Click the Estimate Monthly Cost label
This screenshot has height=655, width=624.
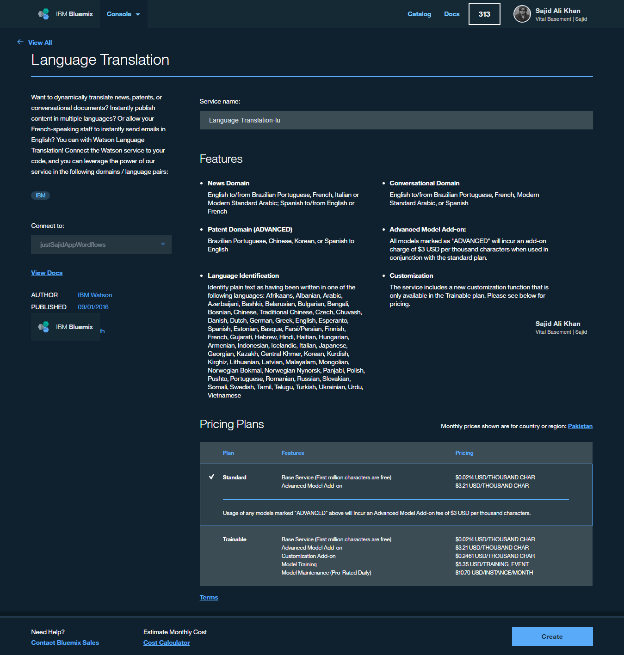[x=175, y=632]
